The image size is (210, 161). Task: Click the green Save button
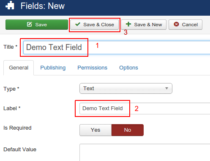37,25
